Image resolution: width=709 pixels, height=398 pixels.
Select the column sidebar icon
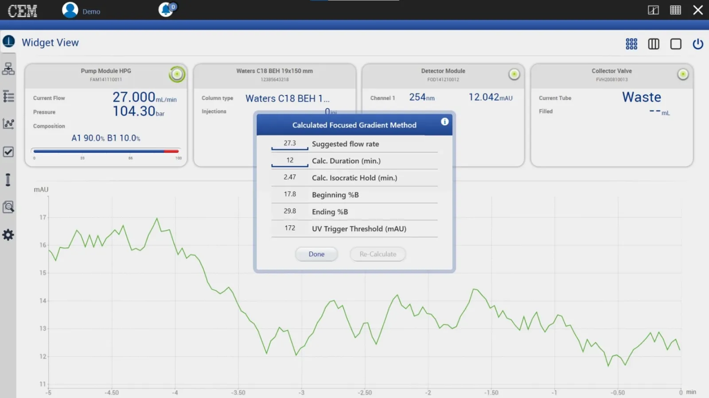point(8,180)
